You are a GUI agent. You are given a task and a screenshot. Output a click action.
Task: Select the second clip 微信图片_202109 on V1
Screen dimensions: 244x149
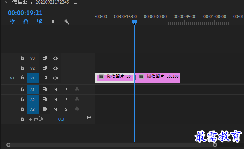tap(157, 78)
